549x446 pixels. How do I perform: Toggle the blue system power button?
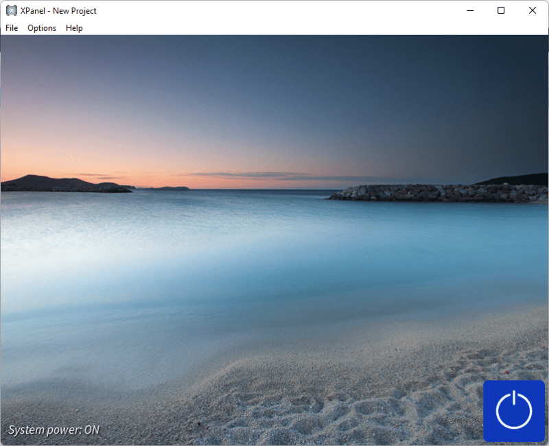514,410
